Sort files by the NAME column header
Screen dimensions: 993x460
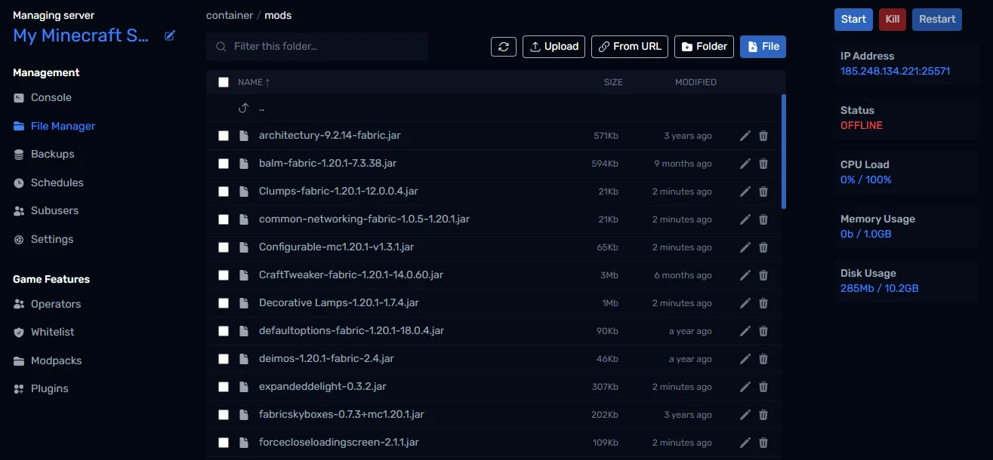point(254,82)
